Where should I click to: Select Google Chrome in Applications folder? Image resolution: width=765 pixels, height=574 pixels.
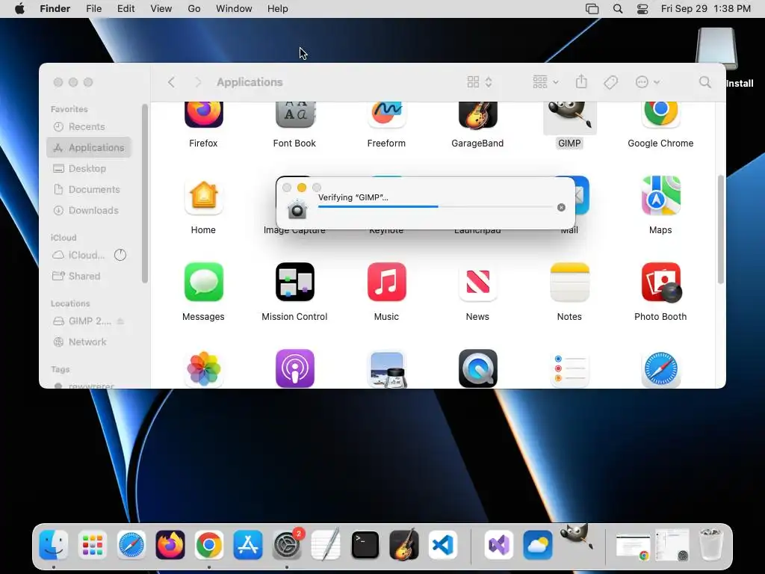point(660,114)
